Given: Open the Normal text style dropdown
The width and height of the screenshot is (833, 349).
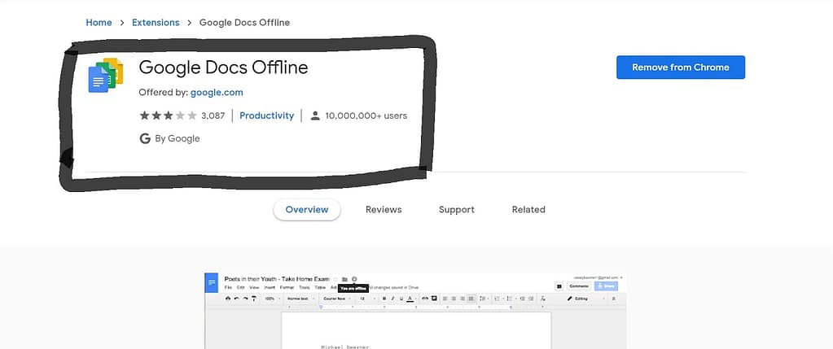Looking at the screenshot, I should [300, 299].
